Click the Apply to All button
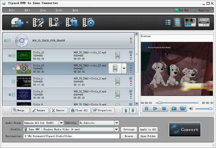Screen dimensions: 216x148 (x=148, y=130)
